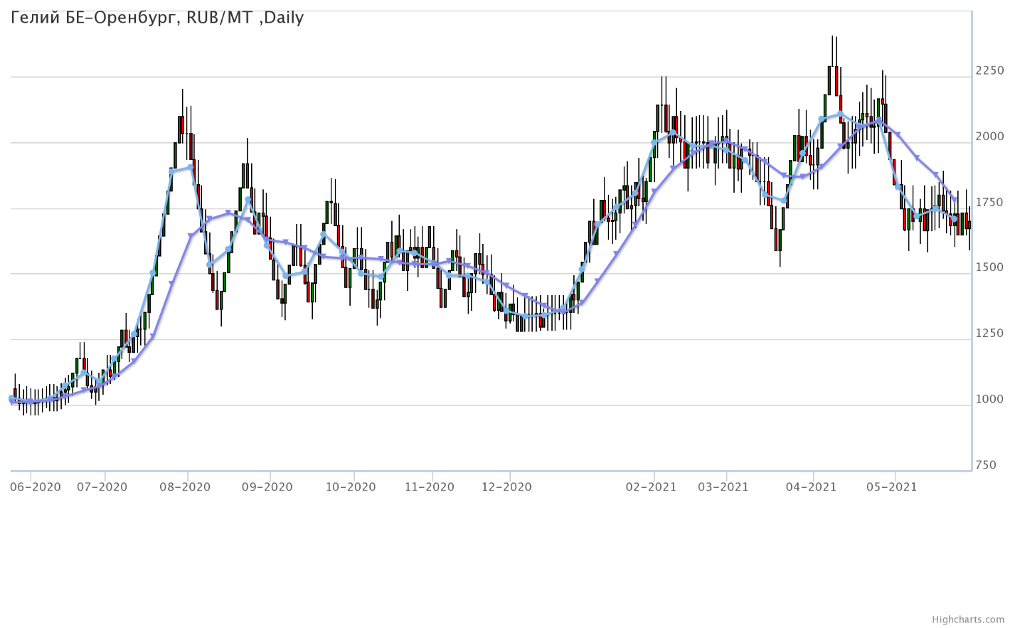Choose the 04-2021 x-axis label
This screenshot has width=1015, height=628.
coord(811,487)
